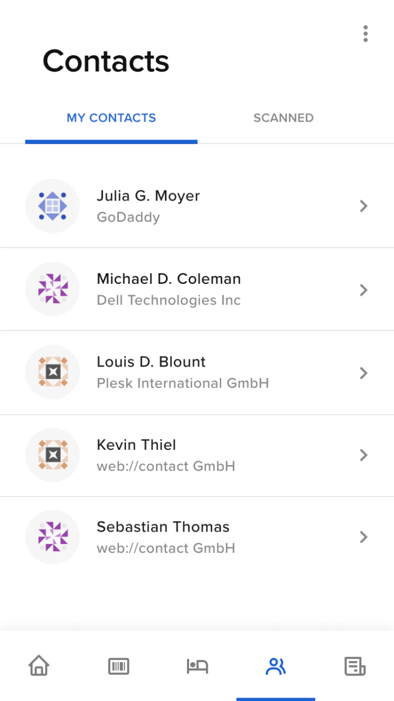
Task: Open the three-dot overflow menu
Action: click(x=365, y=34)
